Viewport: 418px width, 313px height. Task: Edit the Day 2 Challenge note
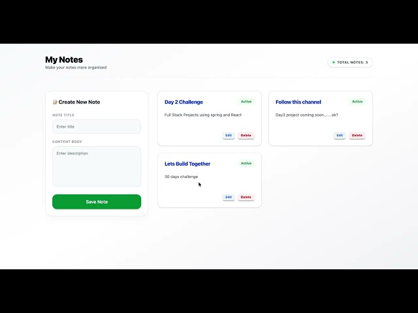point(229,135)
